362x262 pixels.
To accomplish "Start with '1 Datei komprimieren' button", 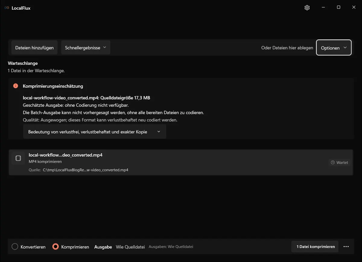I will pyautogui.click(x=316, y=247).
